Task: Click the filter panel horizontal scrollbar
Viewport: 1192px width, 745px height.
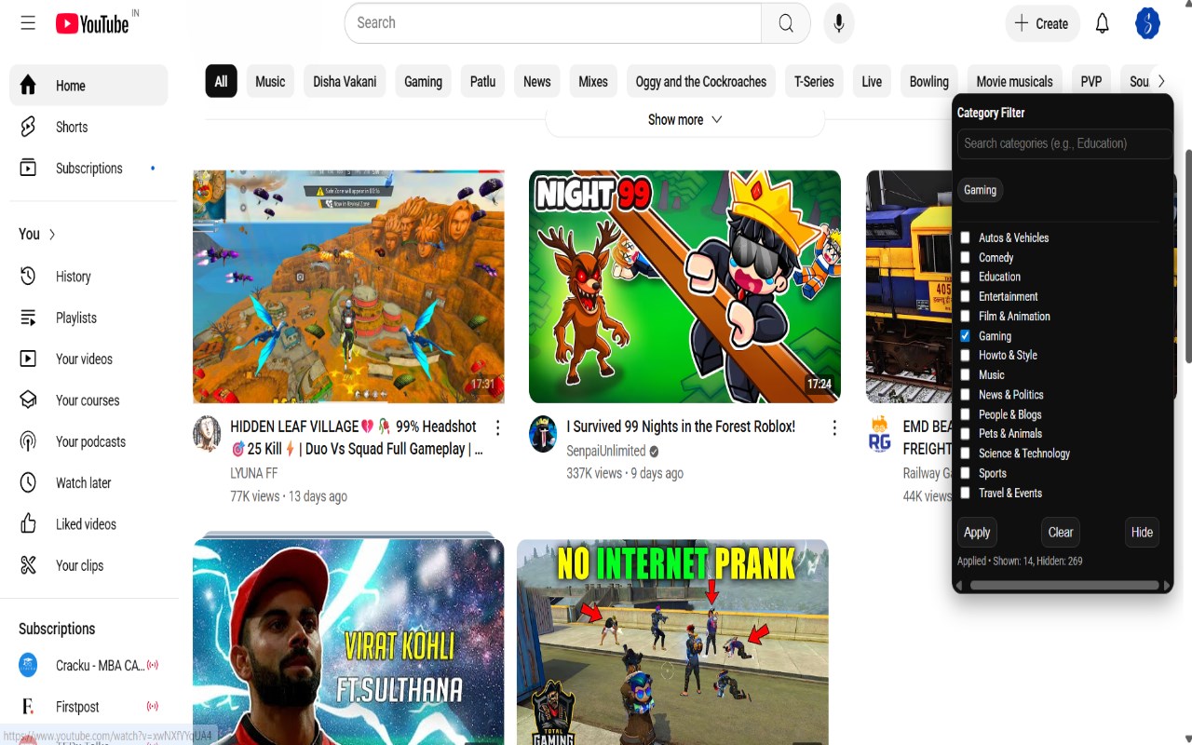Action: pos(1063,586)
